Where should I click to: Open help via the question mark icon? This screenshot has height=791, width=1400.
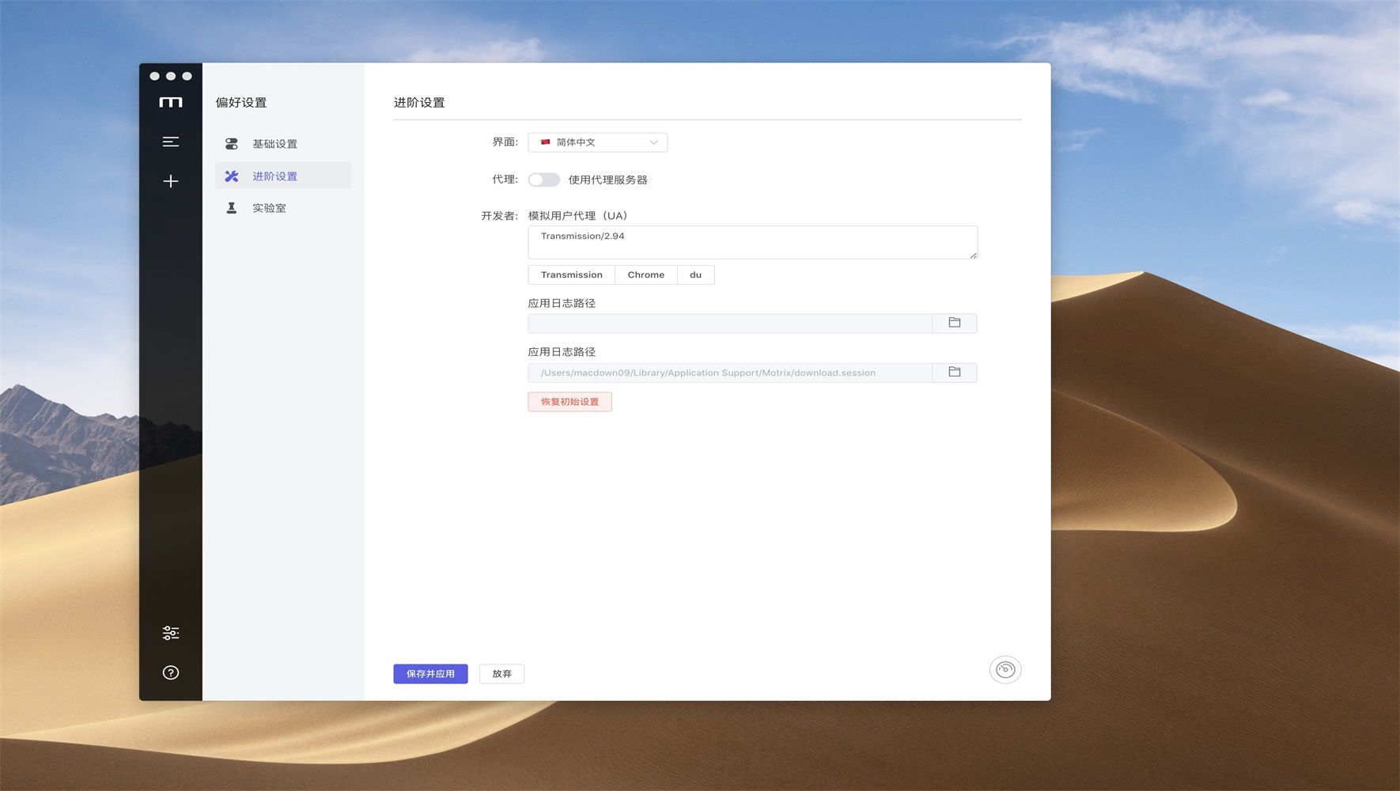point(170,672)
